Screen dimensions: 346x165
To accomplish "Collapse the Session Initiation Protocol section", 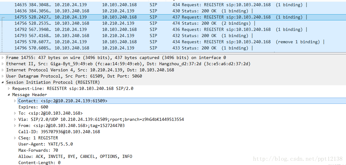I will (3, 82).
